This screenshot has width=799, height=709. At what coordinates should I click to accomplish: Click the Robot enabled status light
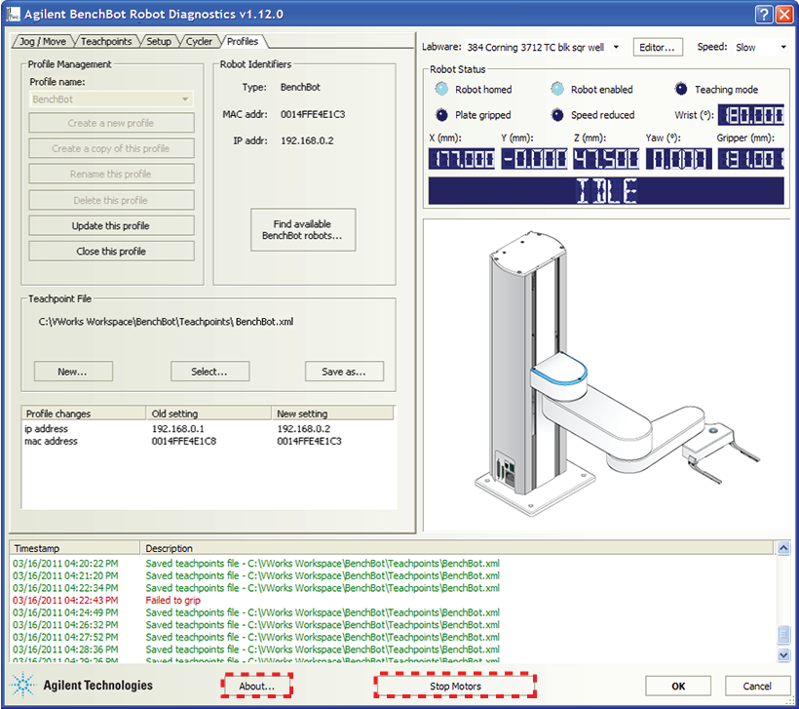point(557,90)
